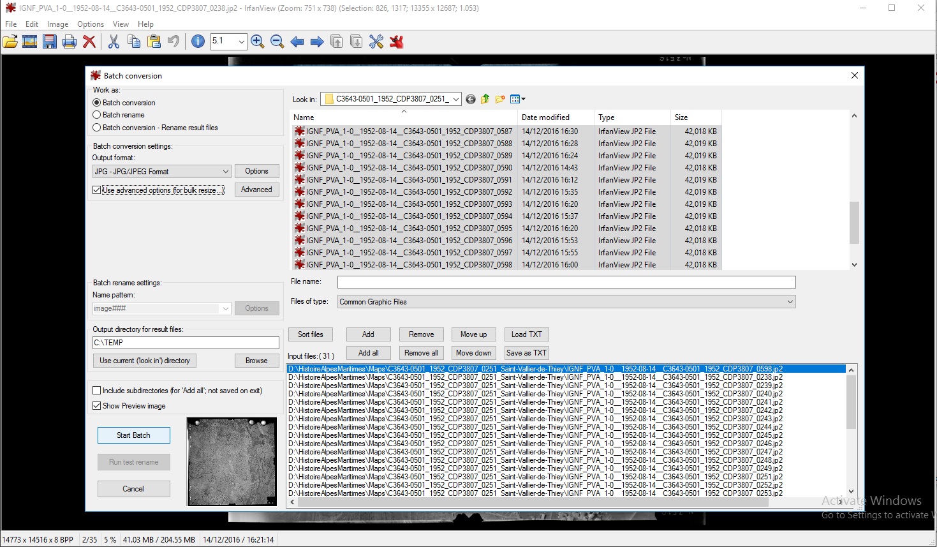Click the next page icon

[357, 42]
